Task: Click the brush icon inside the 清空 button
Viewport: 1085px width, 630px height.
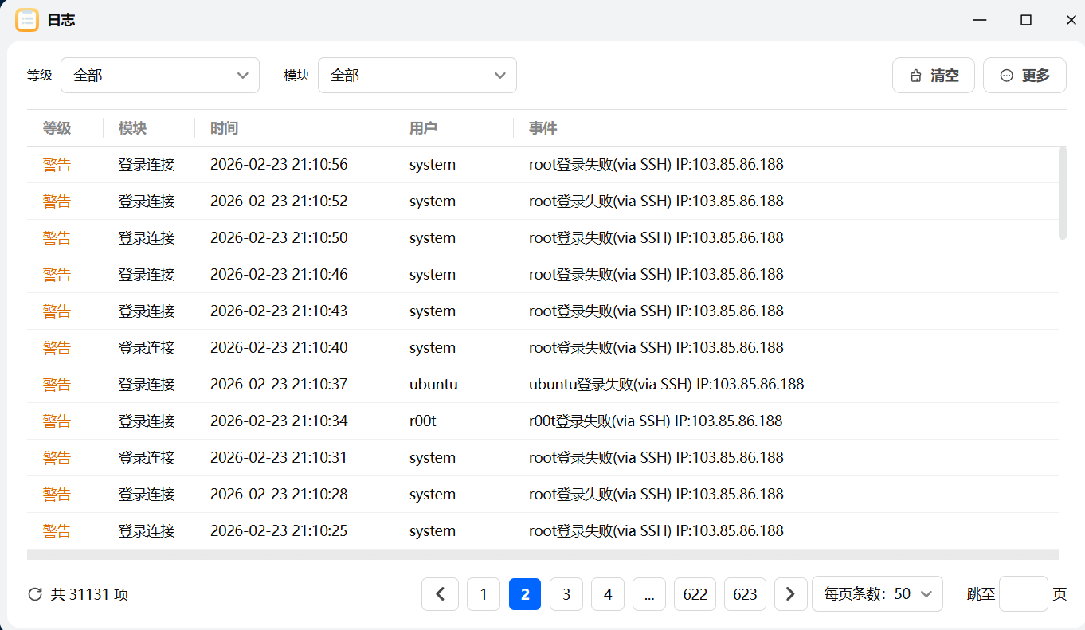Action: coord(915,75)
